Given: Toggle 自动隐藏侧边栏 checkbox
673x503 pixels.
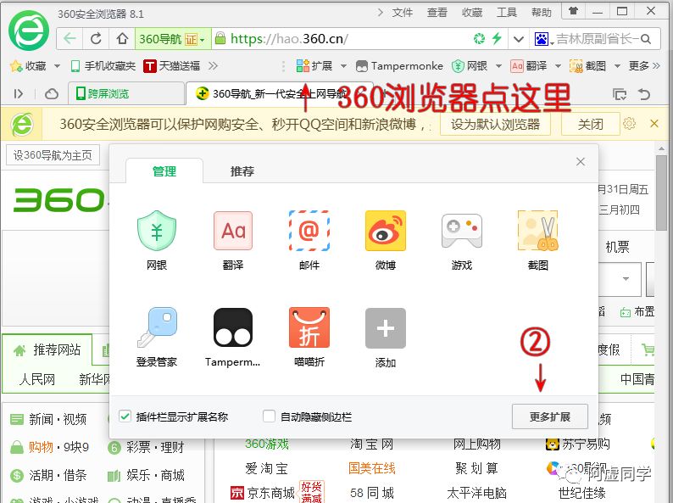Looking at the screenshot, I should coord(269,416).
